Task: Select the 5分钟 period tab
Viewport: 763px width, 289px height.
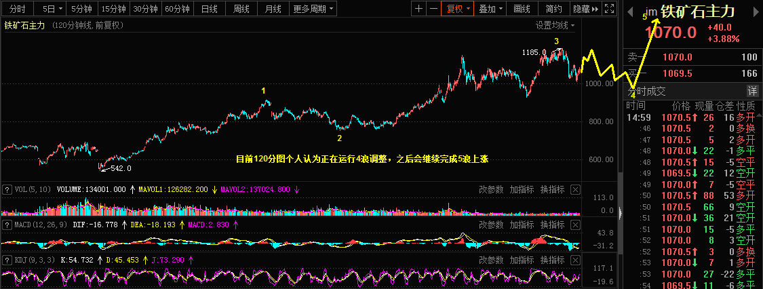Action: coord(81,9)
